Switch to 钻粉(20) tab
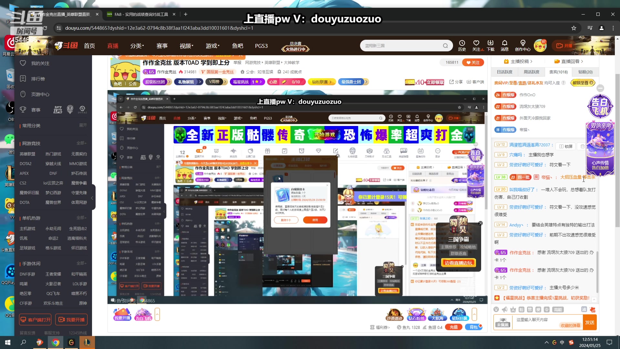This screenshot has width=620, height=349. [585, 72]
